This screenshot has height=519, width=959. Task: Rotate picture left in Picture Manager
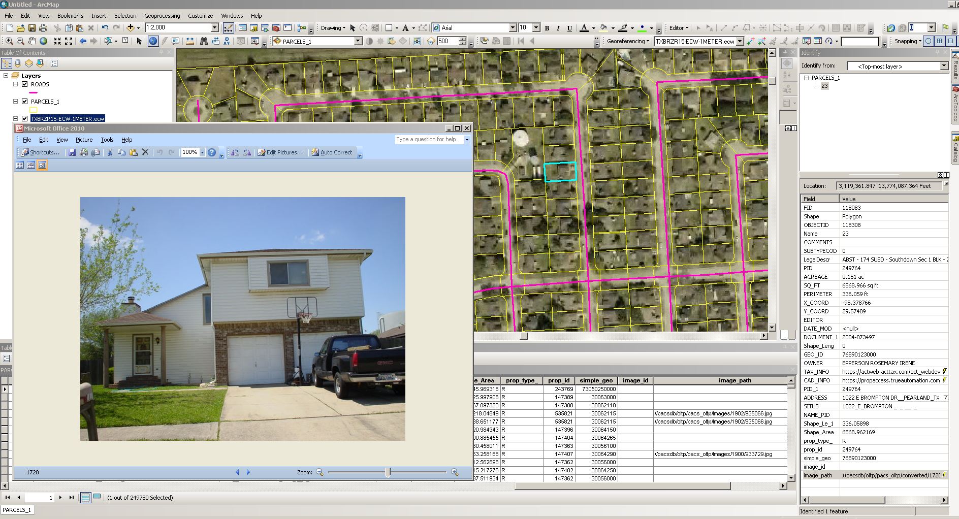tap(235, 152)
